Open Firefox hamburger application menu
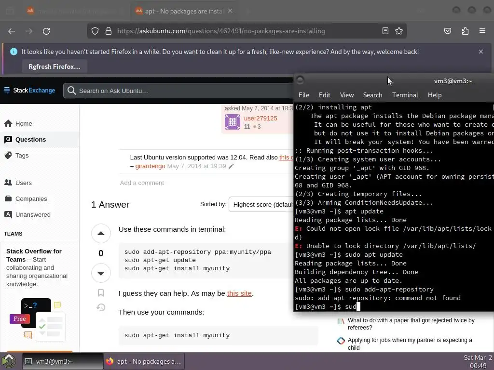 482,31
